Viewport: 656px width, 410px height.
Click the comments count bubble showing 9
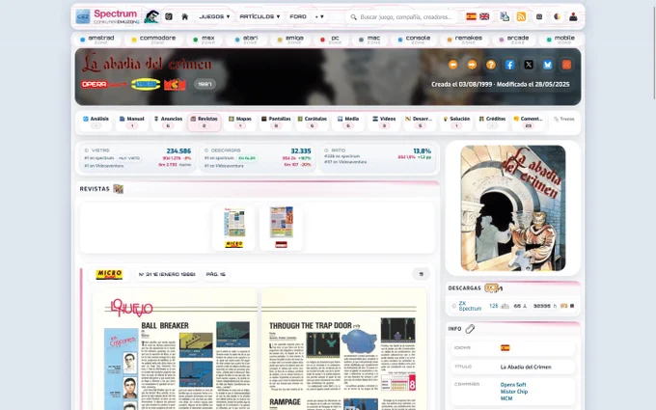click(421, 274)
